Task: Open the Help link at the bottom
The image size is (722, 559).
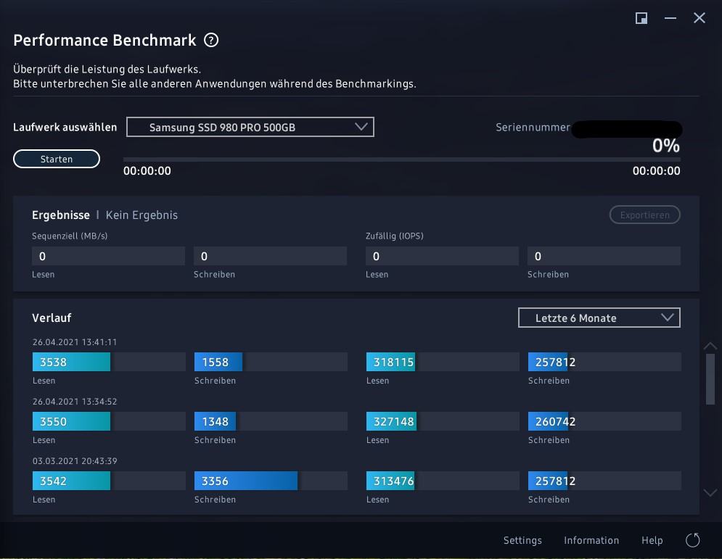Action: [652, 540]
